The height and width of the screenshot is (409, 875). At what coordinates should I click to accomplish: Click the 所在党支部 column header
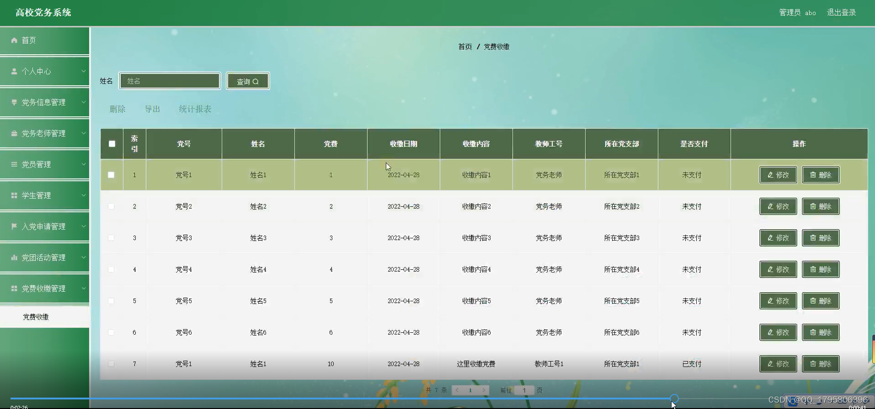point(621,144)
